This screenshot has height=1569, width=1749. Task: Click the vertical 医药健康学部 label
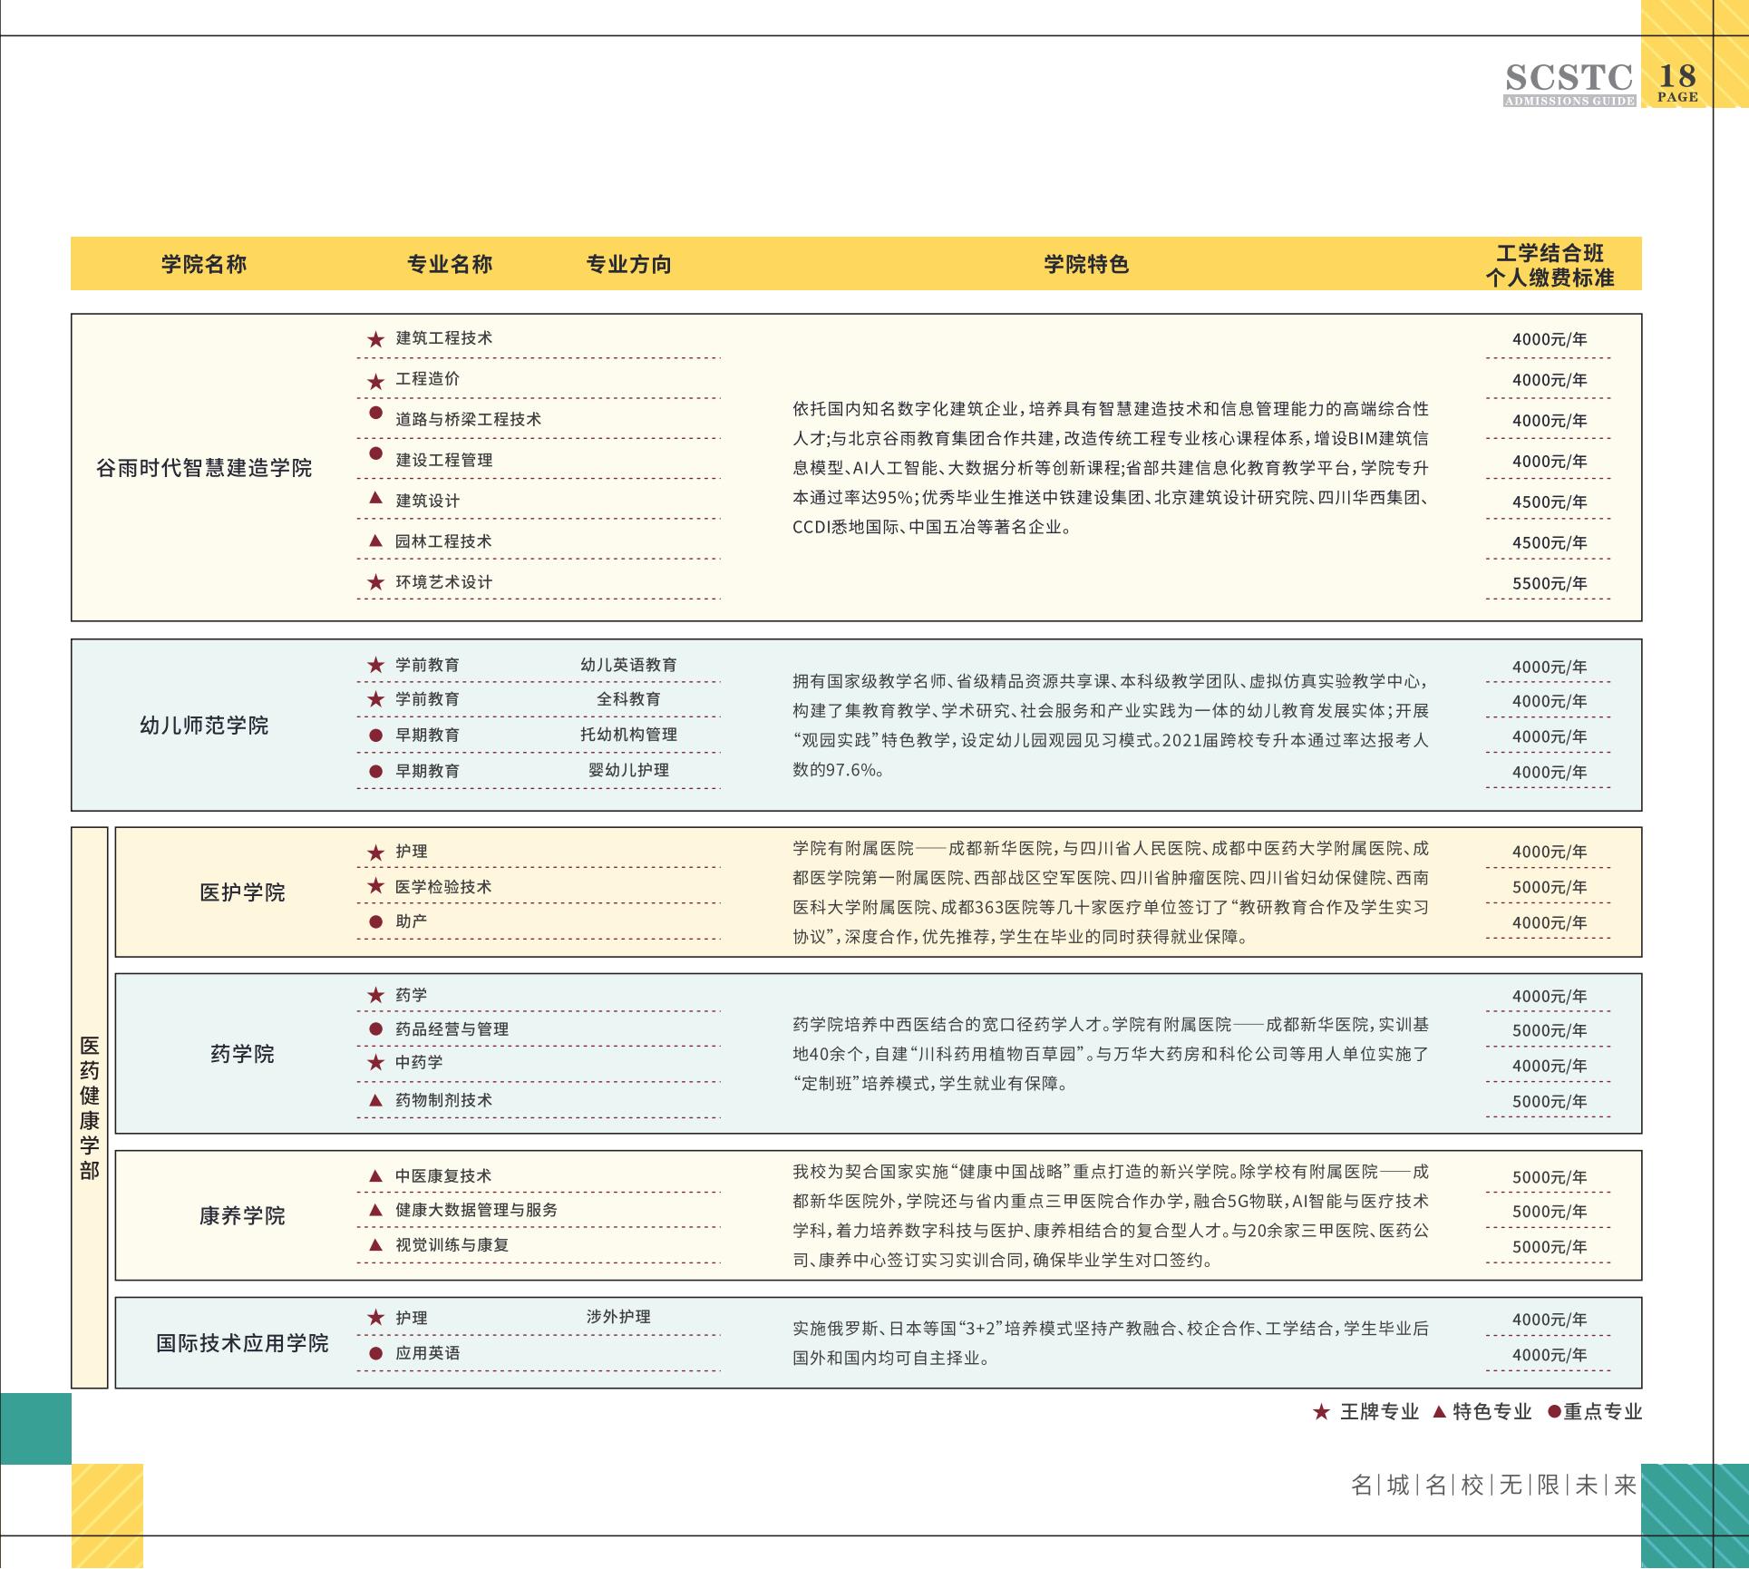pos(89,1107)
